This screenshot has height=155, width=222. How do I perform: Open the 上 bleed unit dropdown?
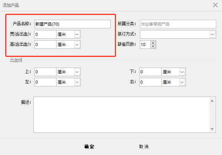[x=77, y=72]
